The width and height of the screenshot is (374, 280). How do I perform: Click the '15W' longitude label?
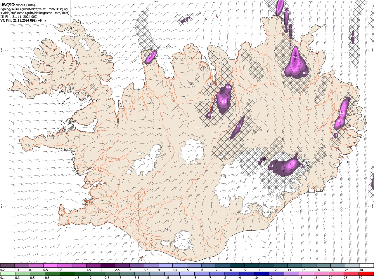309,1
